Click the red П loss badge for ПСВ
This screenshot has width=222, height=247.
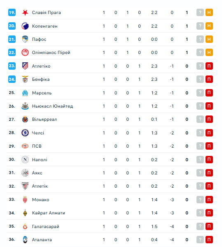tap(209, 146)
